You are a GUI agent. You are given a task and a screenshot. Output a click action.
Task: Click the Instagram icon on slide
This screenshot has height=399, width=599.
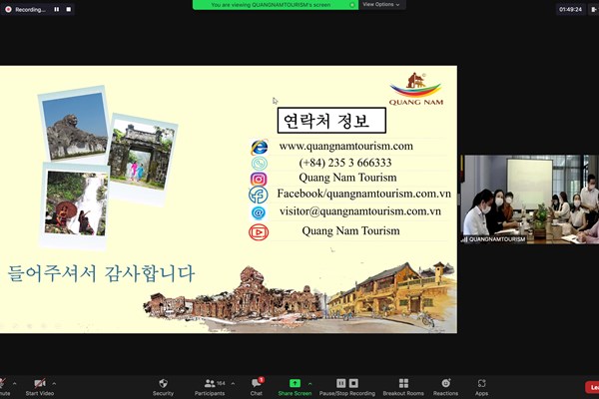pyautogui.click(x=259, y=180)
